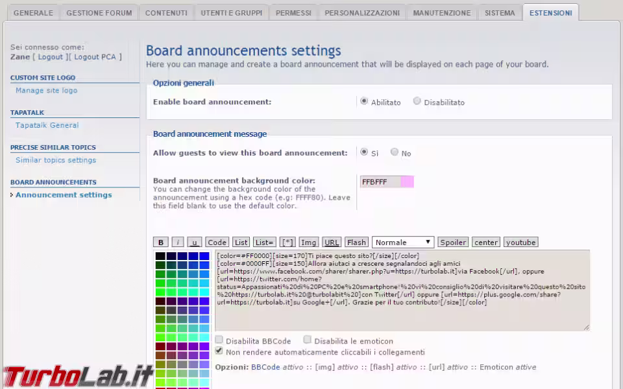Click the FFBFFF background color field
The width and height of the screenshot is (623, 389).
click(387, 182)
